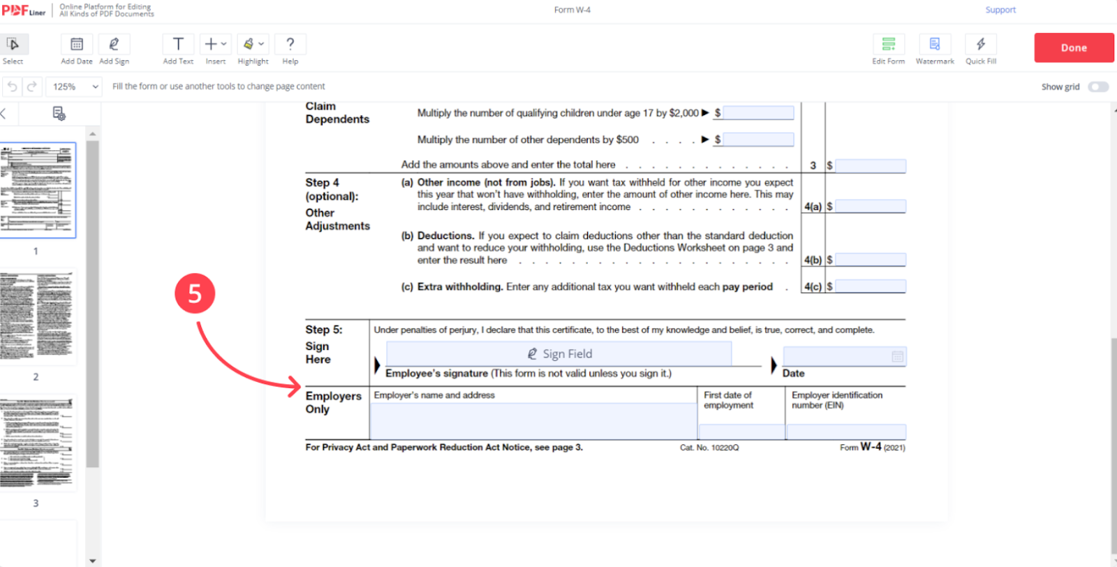Expand the Highlight dropdown arrow
Image resolution: width=1117 pixels, height=567 pixels.
[x=261, y=44]
